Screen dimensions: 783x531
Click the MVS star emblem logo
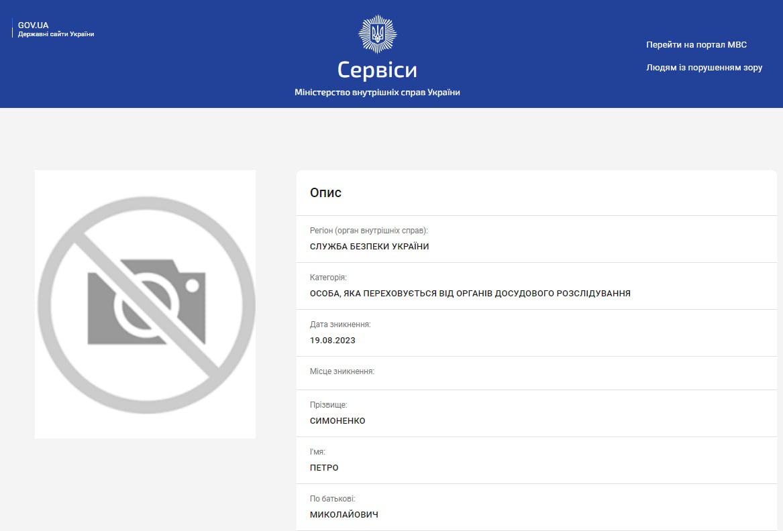click(377, 34)
